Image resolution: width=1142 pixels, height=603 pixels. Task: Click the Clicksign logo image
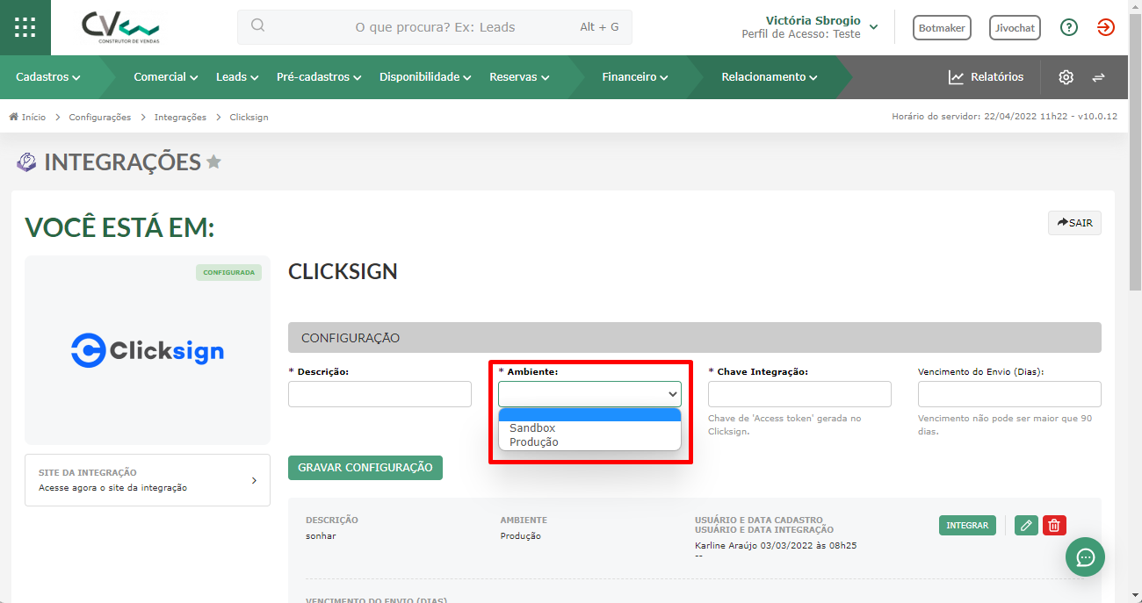(x=148, y=350)
